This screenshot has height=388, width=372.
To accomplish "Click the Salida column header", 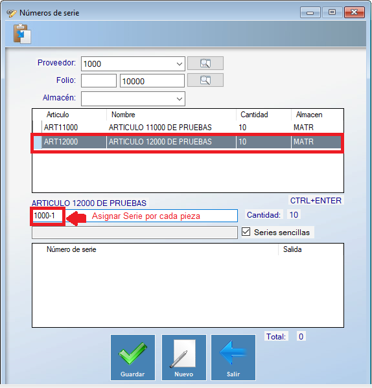I will point(292,249).
